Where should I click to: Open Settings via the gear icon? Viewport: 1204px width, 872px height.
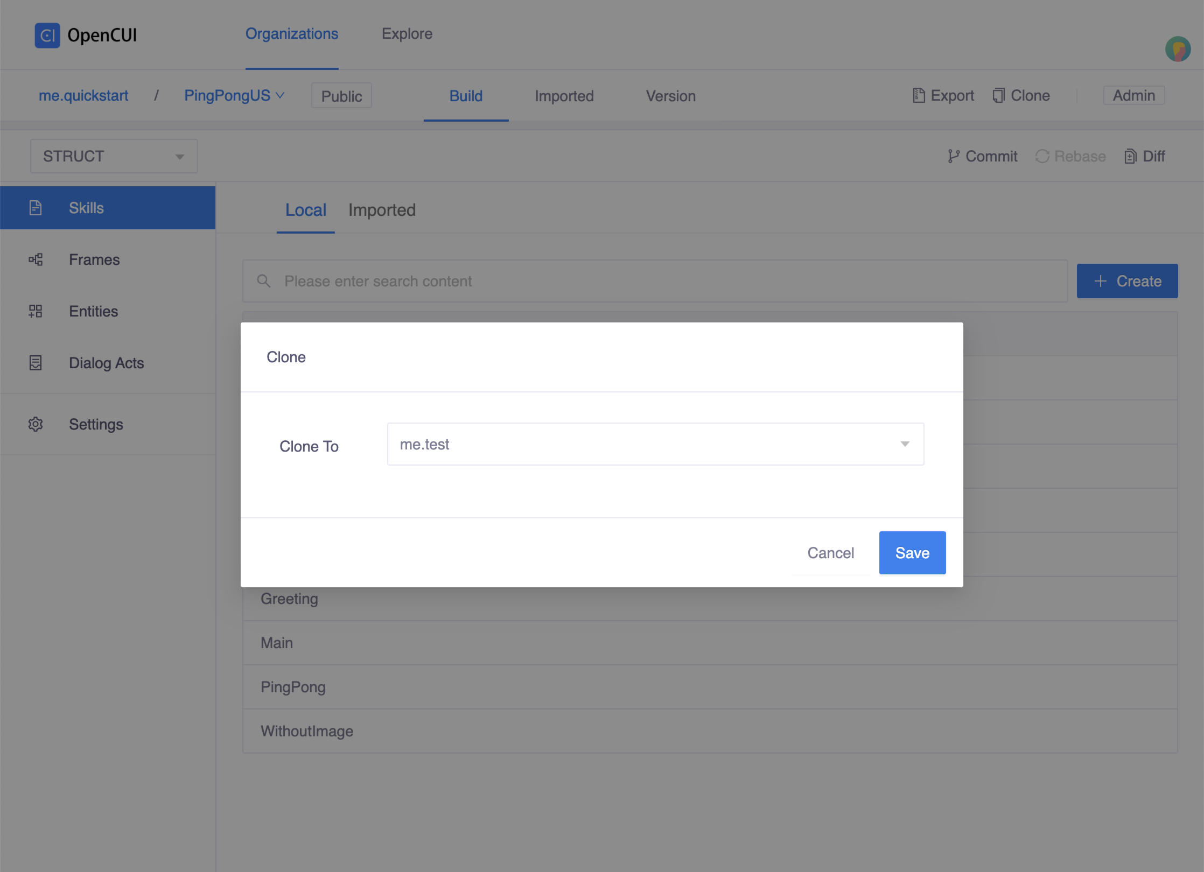(x=36, y=424)
